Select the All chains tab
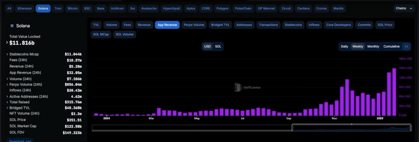Screen dimensions: 419x142 9,8
